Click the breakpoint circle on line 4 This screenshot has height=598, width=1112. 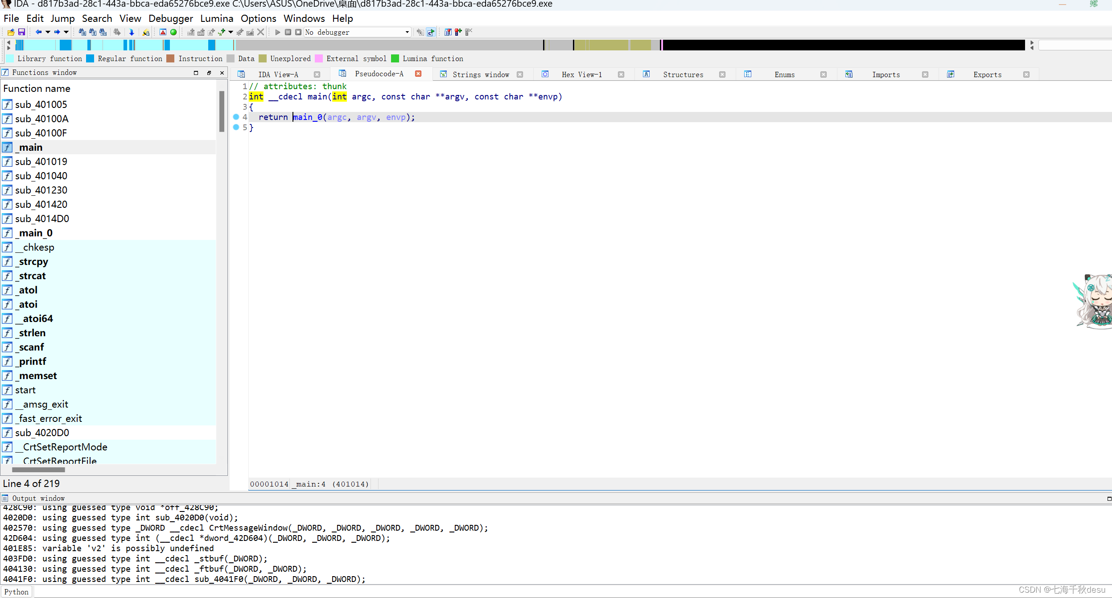click(x=236, y=117)
